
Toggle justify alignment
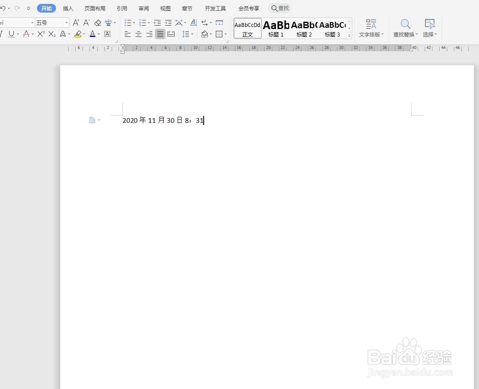(160, 34)
